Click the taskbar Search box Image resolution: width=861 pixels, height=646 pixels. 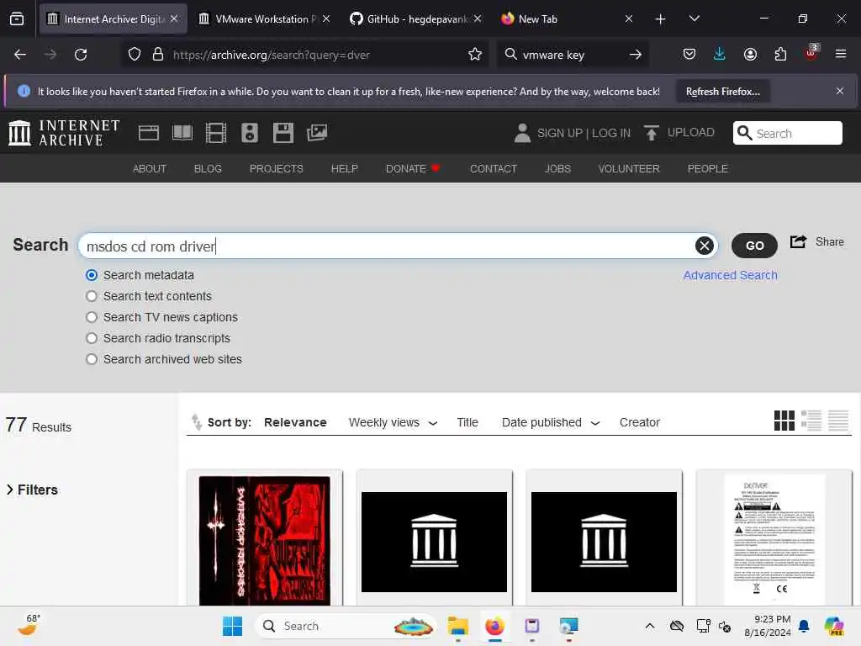tap(346, 626)
